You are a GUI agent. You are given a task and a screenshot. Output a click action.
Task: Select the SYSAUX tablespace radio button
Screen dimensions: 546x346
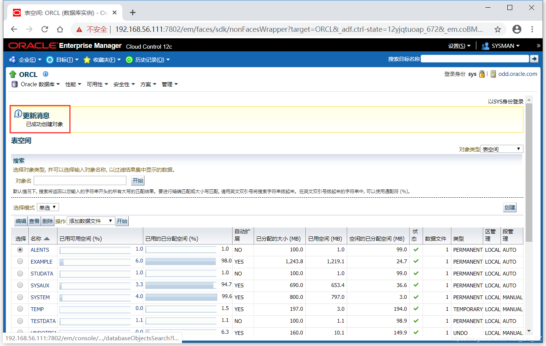(x=20, y=285)
